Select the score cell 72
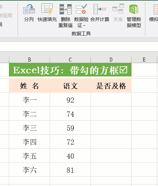Image resolution: width=158 pixels, height=186 pixels. pos(70,142)
